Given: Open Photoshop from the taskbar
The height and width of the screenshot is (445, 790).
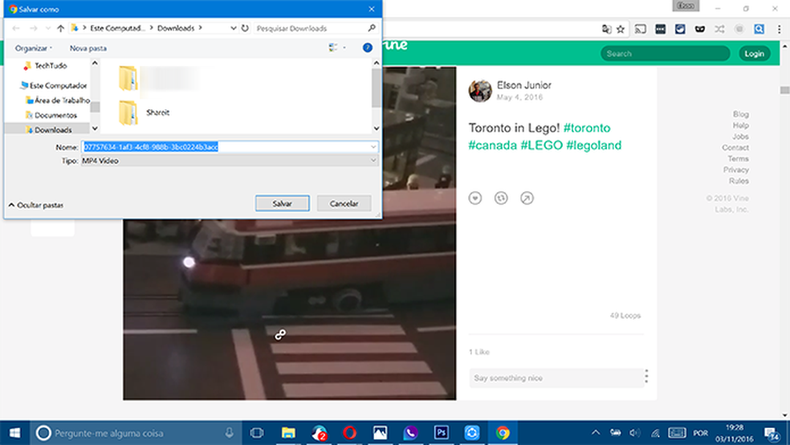Looking at the screenshot, I should pyautogui.click(x=442, y=433).
